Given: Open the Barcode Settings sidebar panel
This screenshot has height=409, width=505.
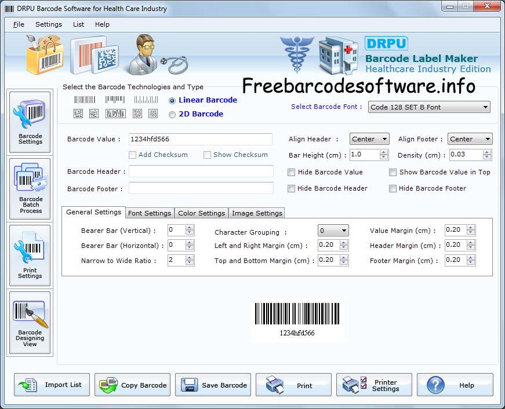Looking at the screenshot, I should click(30, 122).
